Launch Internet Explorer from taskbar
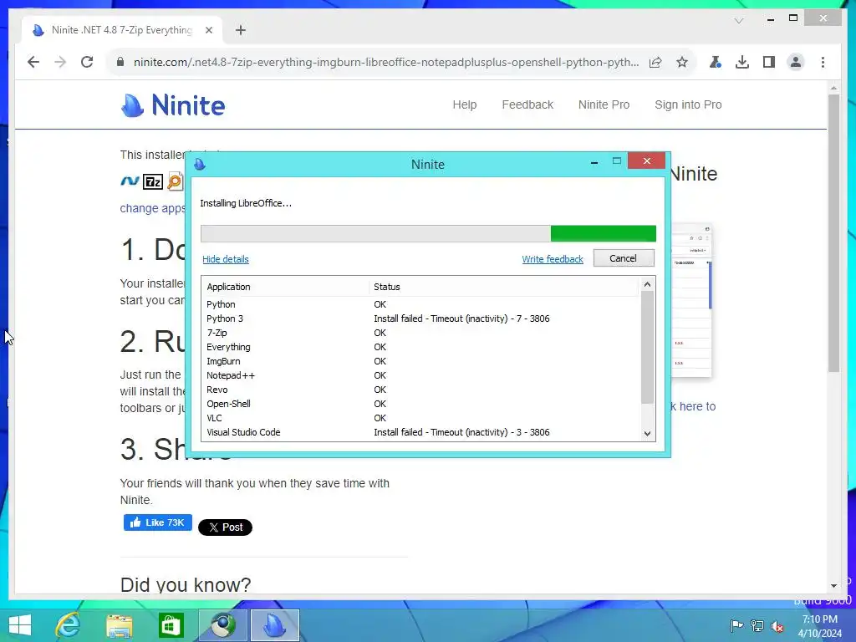Screen dimensions: 856x642 pos(68,625)
